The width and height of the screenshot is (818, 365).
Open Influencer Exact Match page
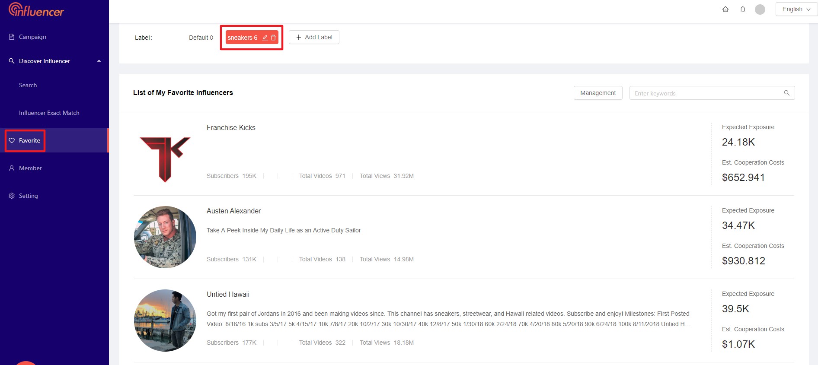49,113
